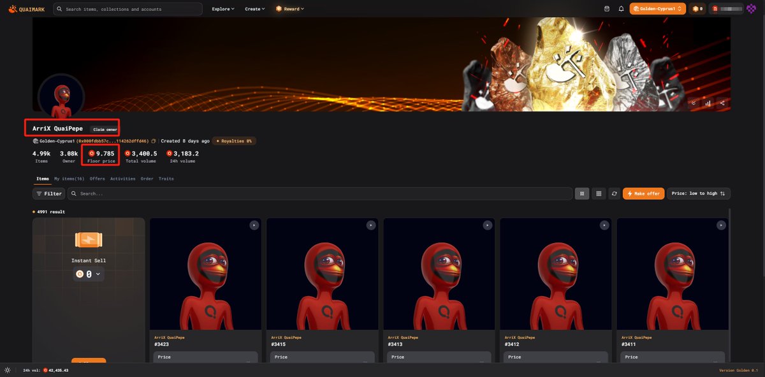Collapse the banner with the double-chevron icon
Screen dimensions: 765x377
tap(694, 103)
